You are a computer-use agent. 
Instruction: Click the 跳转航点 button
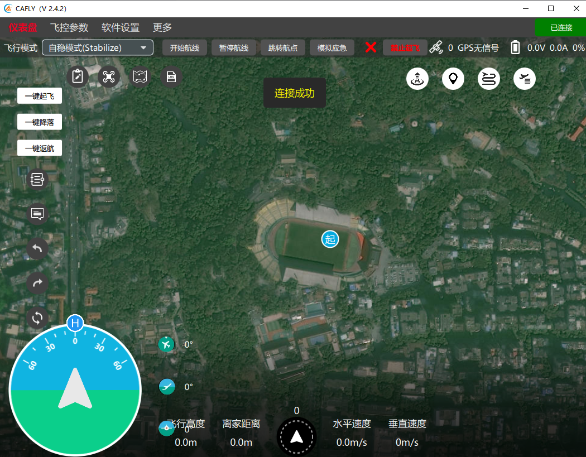pos(283,48)
